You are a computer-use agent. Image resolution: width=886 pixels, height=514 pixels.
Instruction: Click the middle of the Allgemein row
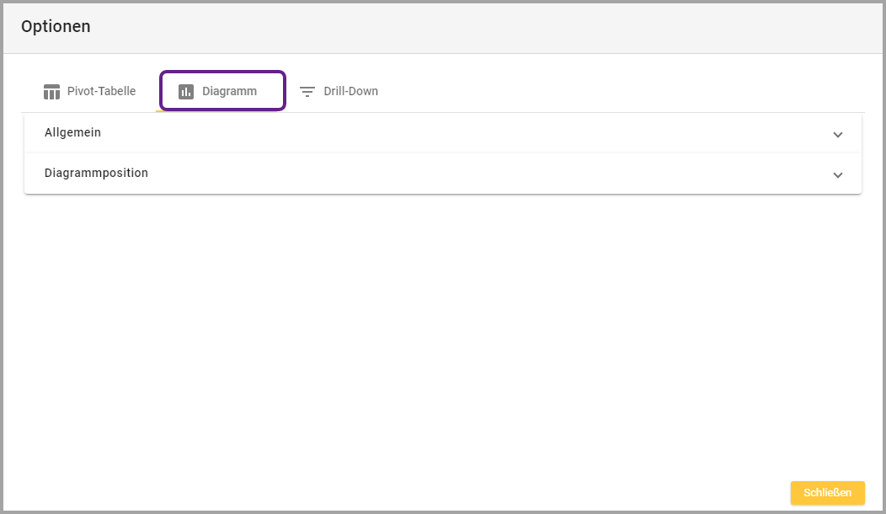point(442,133)
